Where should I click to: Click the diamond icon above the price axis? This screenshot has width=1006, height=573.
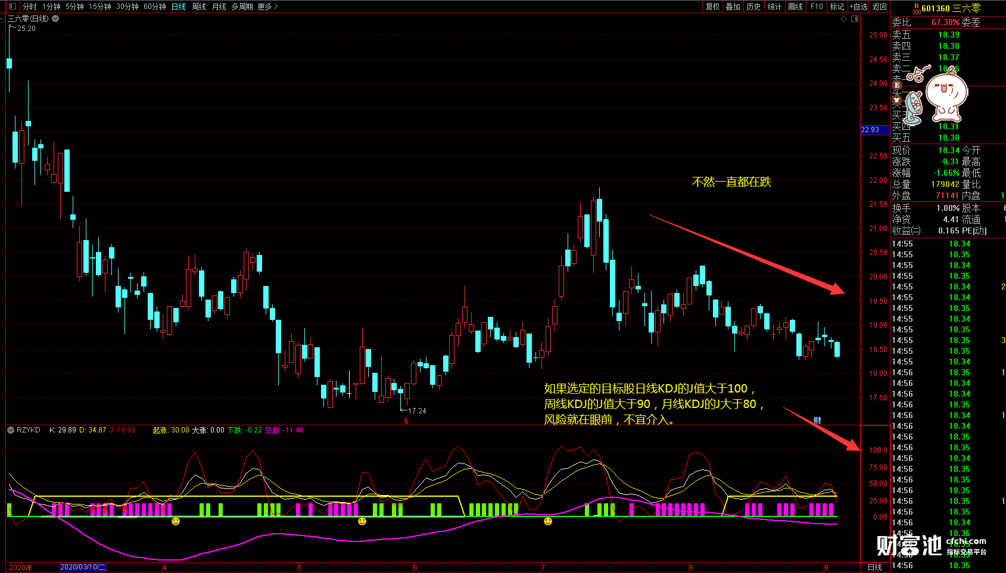tap(843, 19)
